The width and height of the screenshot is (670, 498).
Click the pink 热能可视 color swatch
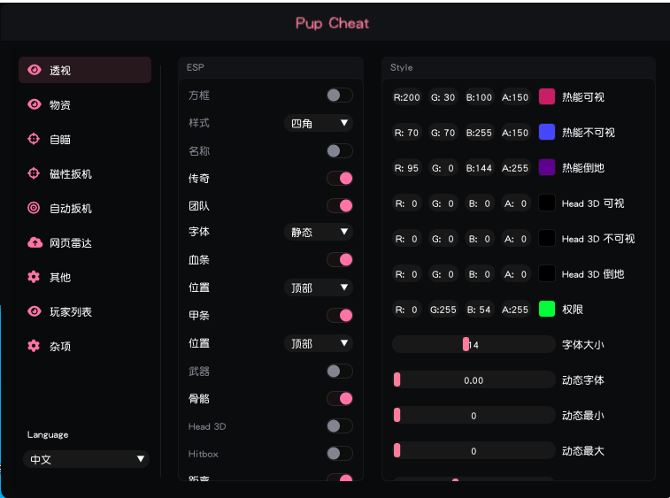click(x=547, y=96)
